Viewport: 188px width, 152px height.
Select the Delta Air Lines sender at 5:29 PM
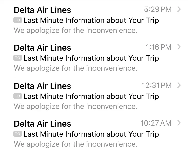[x=42, y=10]
